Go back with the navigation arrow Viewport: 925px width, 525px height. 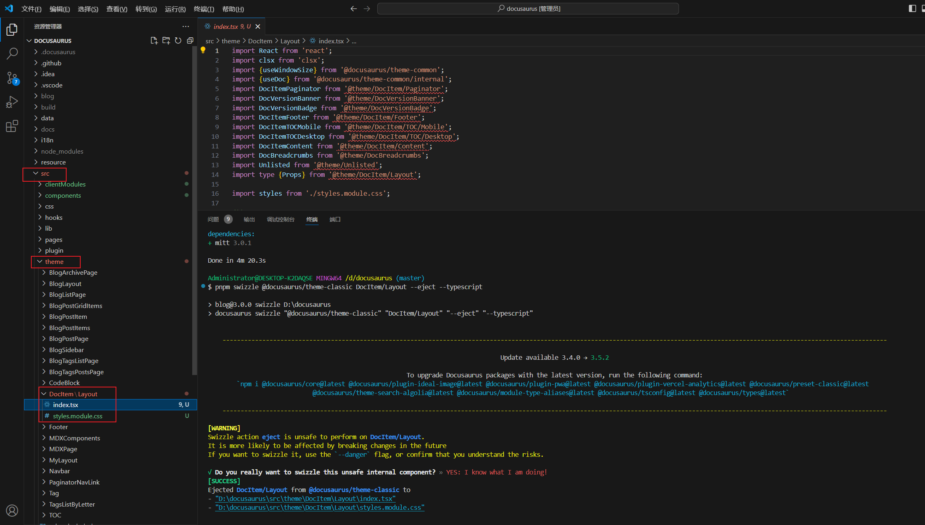coord(354,8)
